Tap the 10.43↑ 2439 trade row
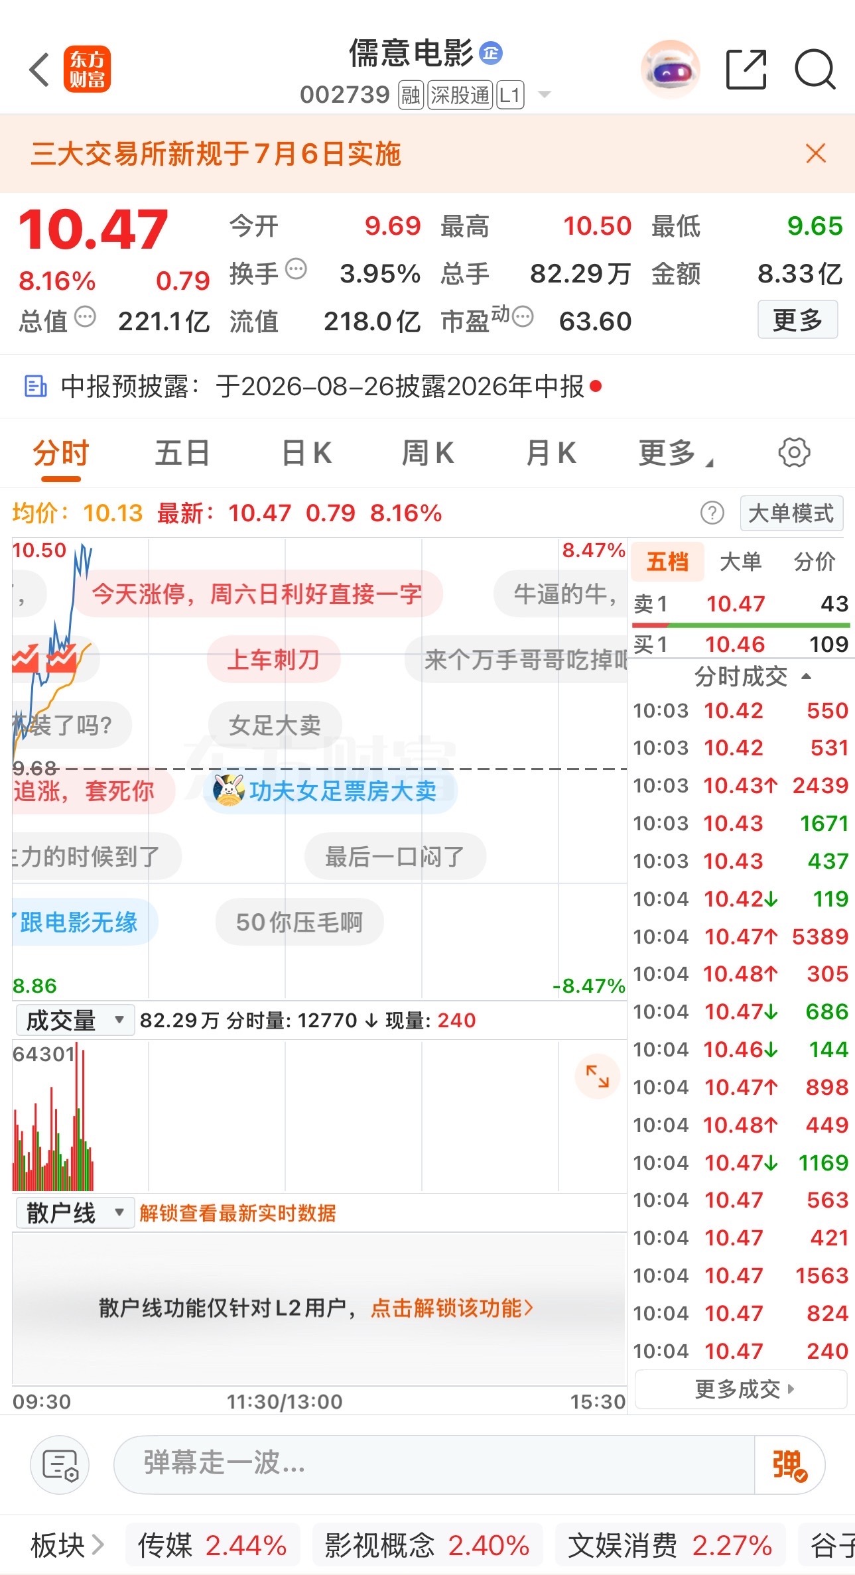Screen dimensions: 855x1575 (741, 785)
